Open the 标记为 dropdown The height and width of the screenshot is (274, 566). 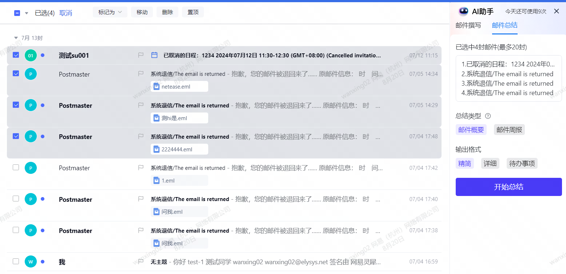click(x=110, y=12)
